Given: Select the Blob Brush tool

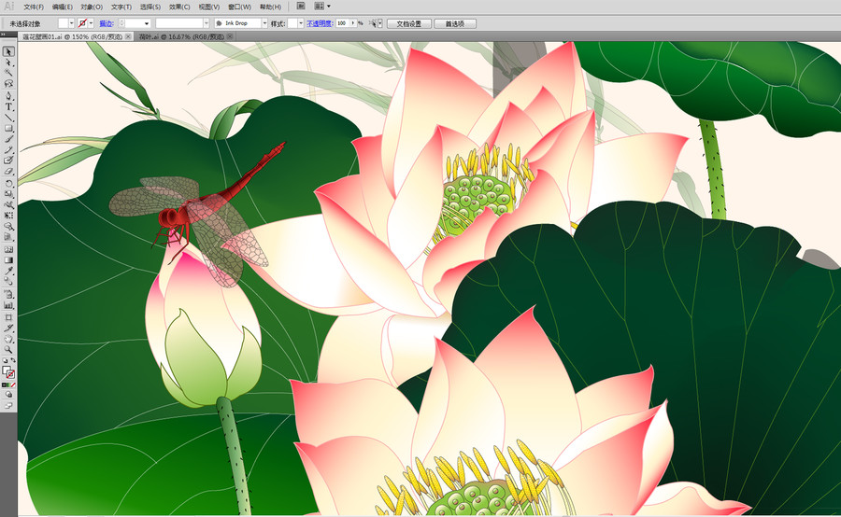Looking at the screenshot, I should click(x=8, y=161).
